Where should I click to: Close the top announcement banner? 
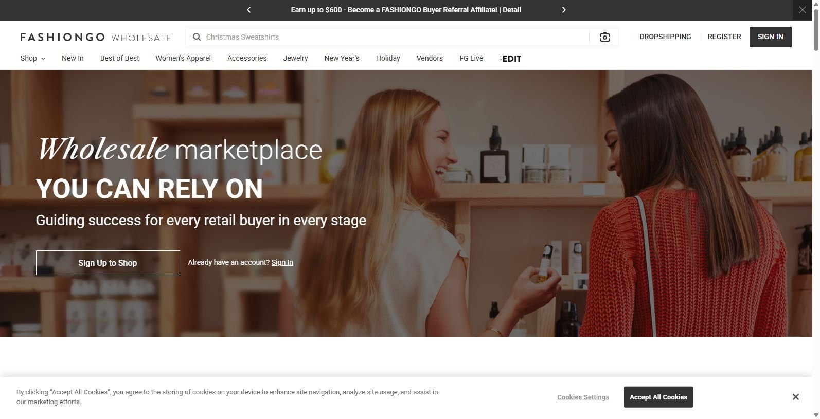[x=802, y=10]
